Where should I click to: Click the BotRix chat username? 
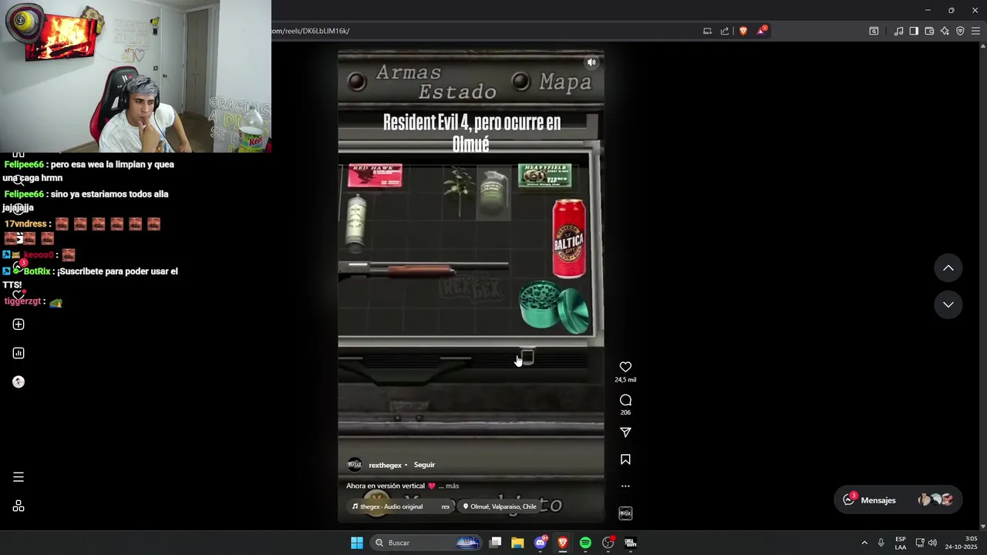click(x=36, y=271)
